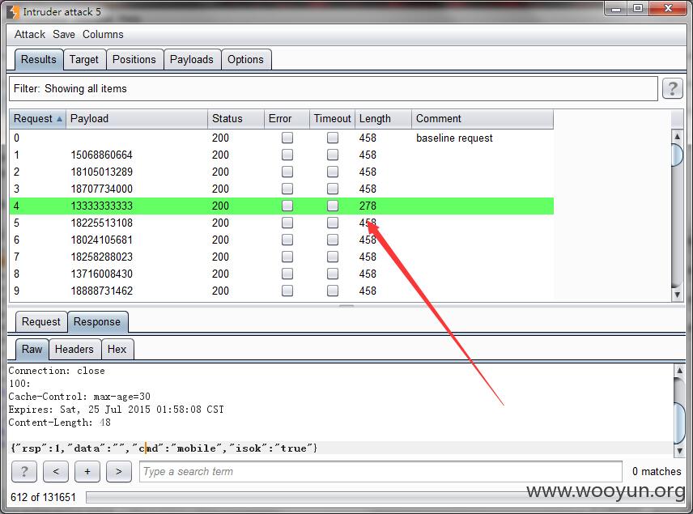Sort by Status column header

(x=236, y=118)
